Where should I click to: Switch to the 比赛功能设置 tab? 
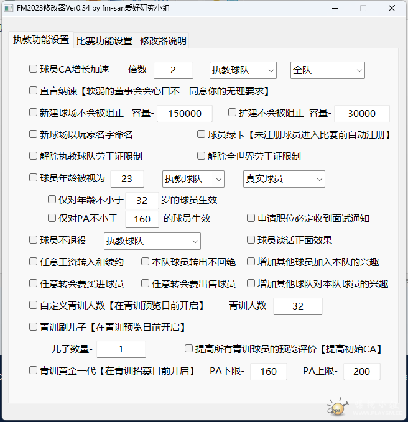point(104,40)
